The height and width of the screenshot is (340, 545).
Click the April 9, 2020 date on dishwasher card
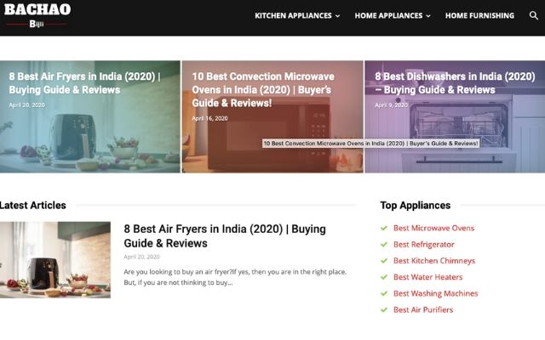point(391,105)
